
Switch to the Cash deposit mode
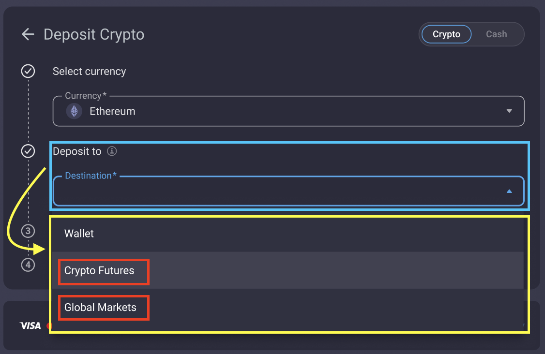pos(496,34)
